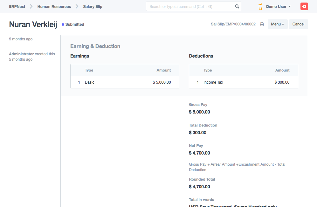Click the Administrator name in the sidebar
The width and height of the screenshot is (317, 207).
tap(21, 54)
